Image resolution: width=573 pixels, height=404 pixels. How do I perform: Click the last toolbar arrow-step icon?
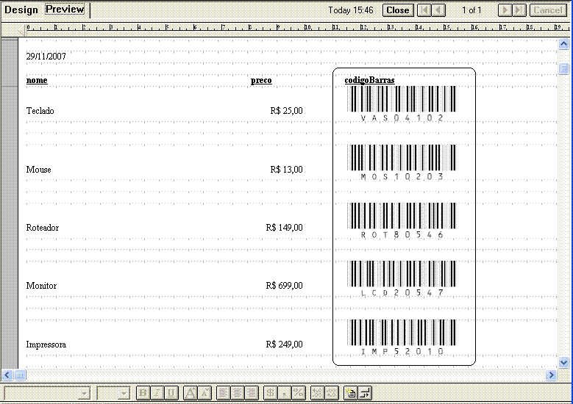365,393
